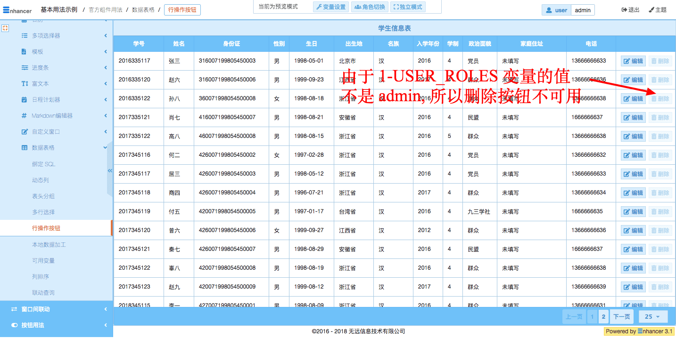This screenshot has width=676, height=338.
Task: Select the 本地数据加工 sidebar item
Action: click(49, 245)
